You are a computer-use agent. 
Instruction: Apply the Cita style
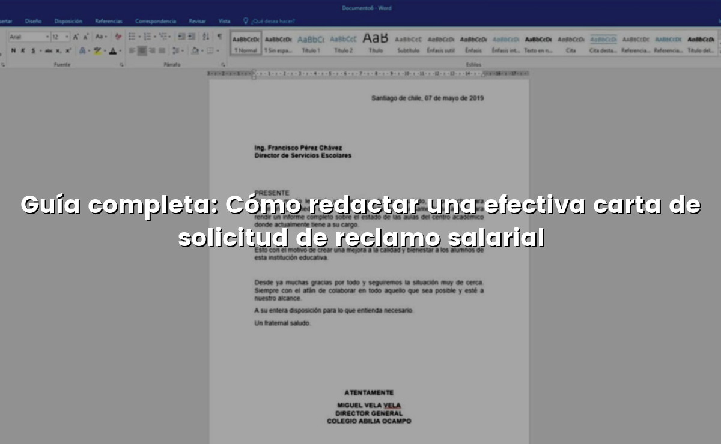[x=571, y=44]
